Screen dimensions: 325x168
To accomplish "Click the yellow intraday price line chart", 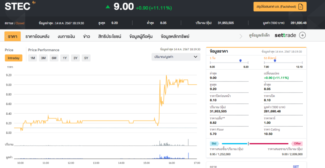I will point(105,103).
